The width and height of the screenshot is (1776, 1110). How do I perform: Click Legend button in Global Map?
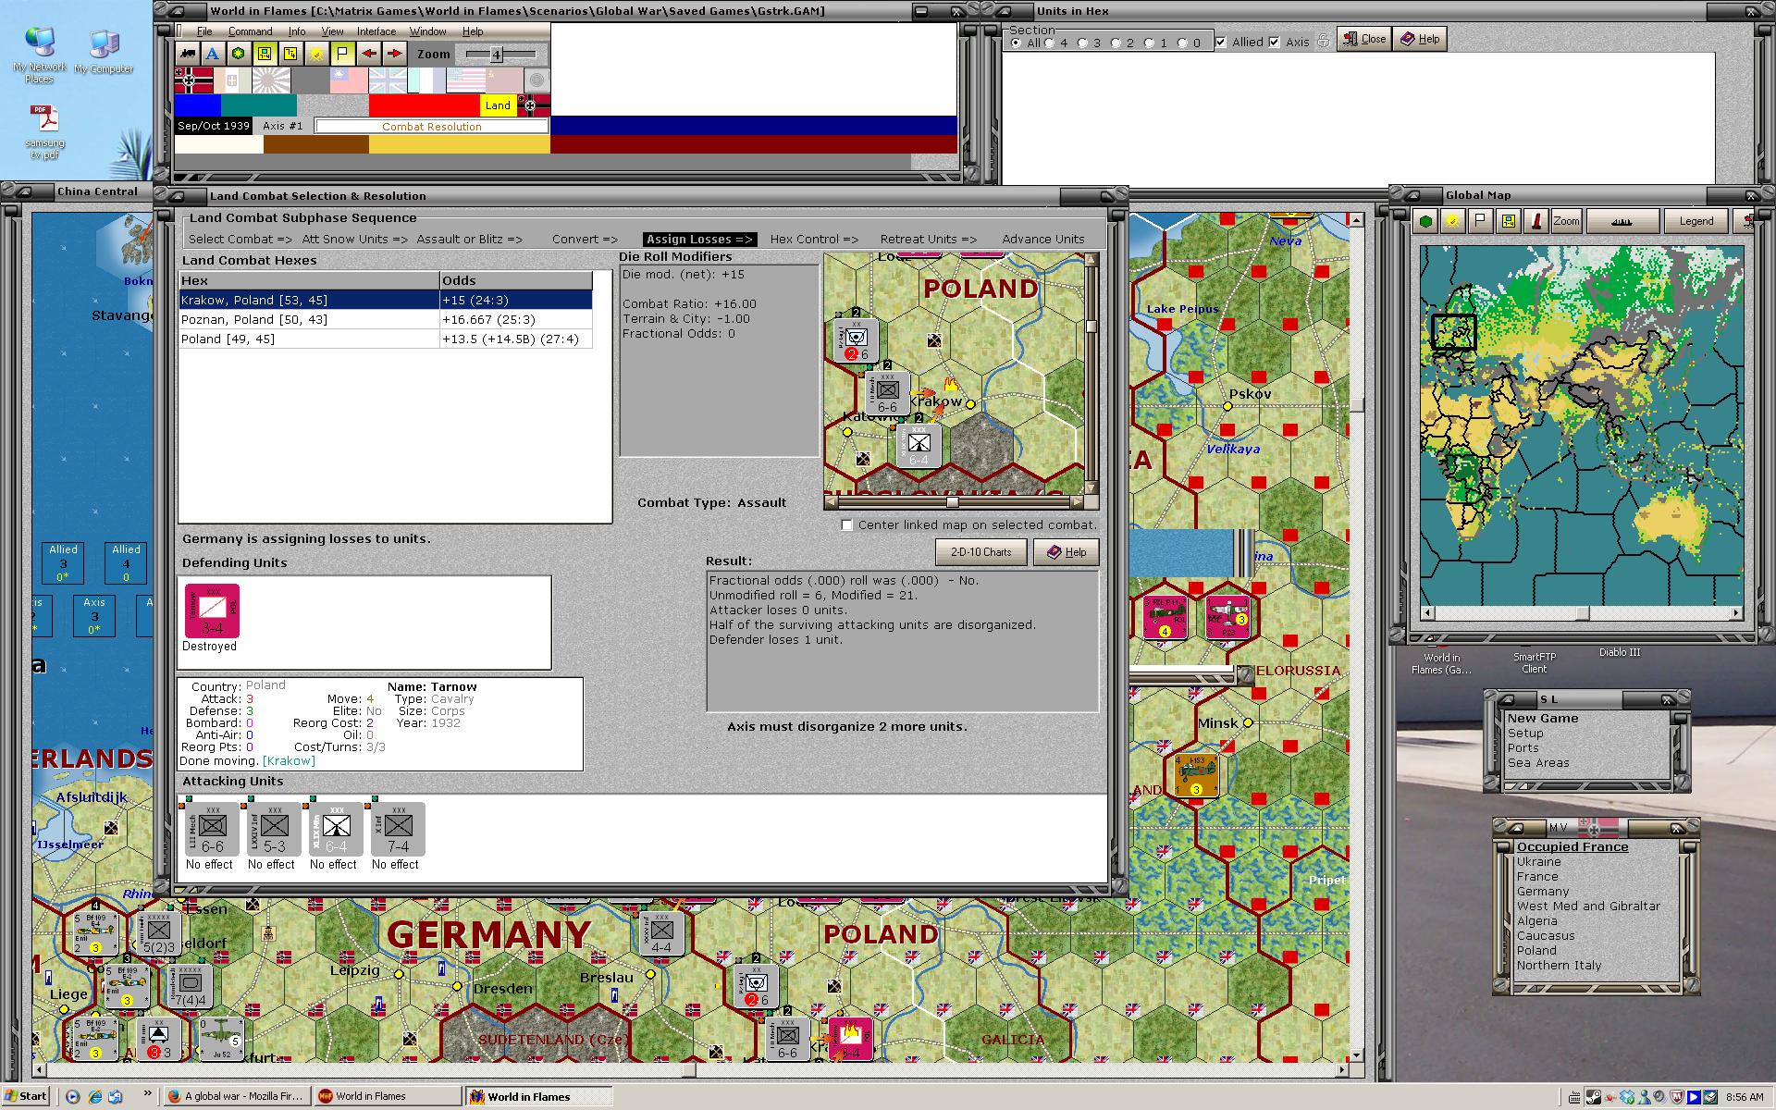pyautogui.click(x=1696, y=221)
